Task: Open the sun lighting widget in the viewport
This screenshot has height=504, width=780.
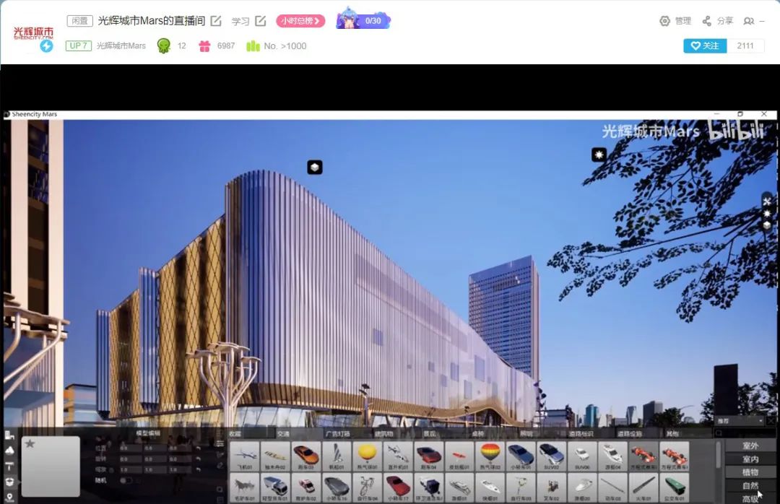Action: (597, 155)
